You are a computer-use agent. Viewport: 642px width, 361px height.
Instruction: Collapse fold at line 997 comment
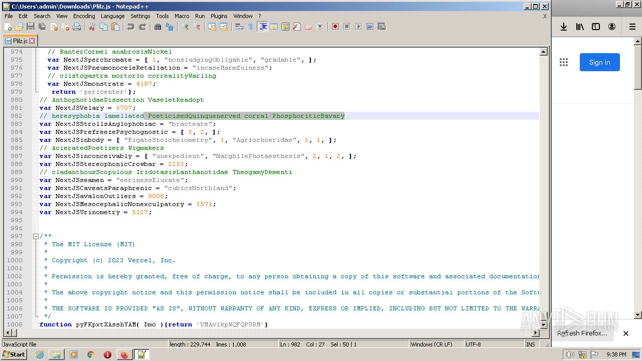[36, 236]
